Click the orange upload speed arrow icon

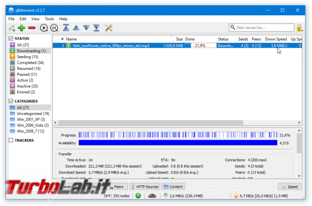236,195
